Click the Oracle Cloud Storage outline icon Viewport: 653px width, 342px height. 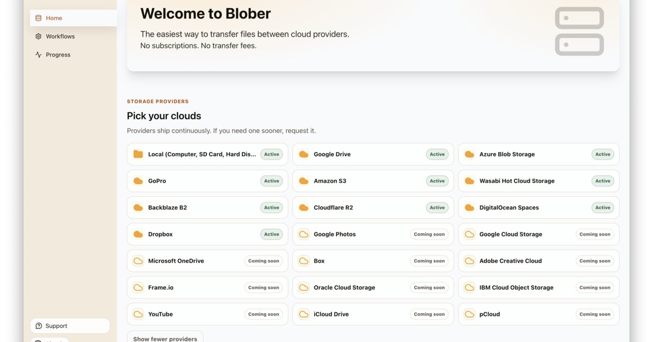[x=304, y=287]
